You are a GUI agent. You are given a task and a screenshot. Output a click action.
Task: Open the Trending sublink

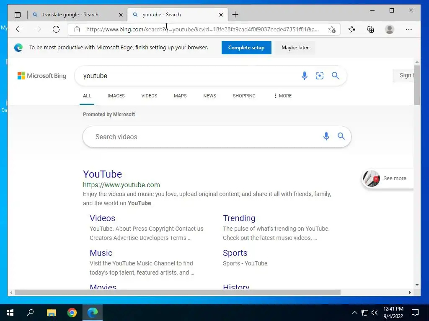tap(239, 218)
